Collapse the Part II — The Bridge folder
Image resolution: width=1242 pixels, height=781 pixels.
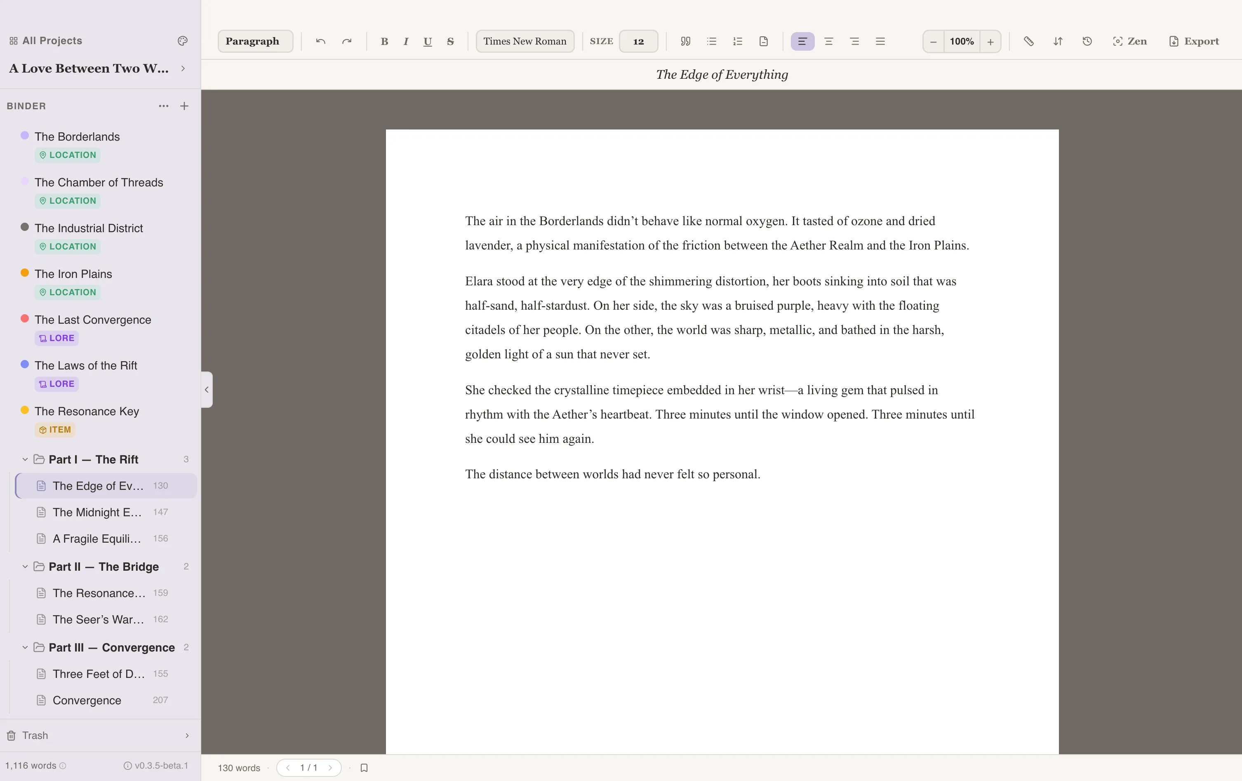tap(24, 567)
